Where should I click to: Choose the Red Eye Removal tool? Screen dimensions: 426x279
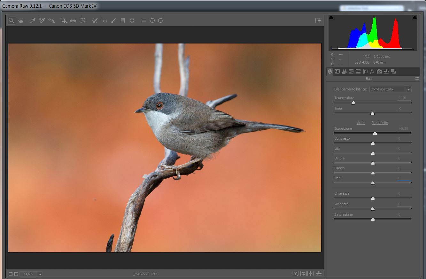point(104,20)
